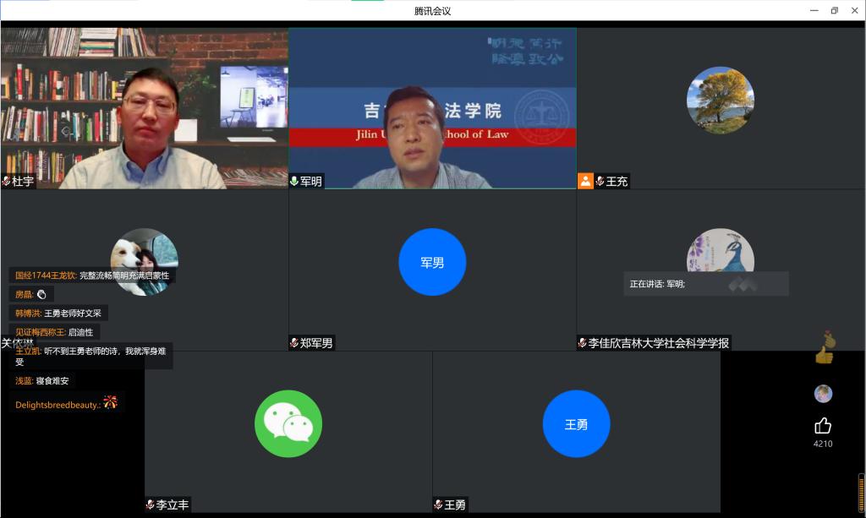Open chat message from 韩博洪

pos(58,313)
